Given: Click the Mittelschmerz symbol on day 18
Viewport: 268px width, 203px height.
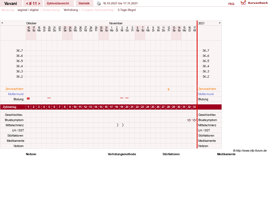Looking at the screenshot, I should (x=117, y=125).
